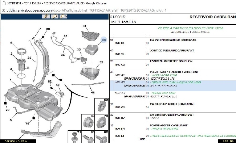Screen dimensions: 236x143
Task: Click POCHE SOUPLE ADDITIF CARBURANT heading
Action: (x=174, y=72)
